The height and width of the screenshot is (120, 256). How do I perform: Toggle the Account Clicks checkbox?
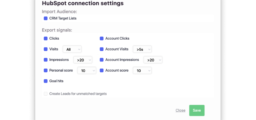click(102, 38)
